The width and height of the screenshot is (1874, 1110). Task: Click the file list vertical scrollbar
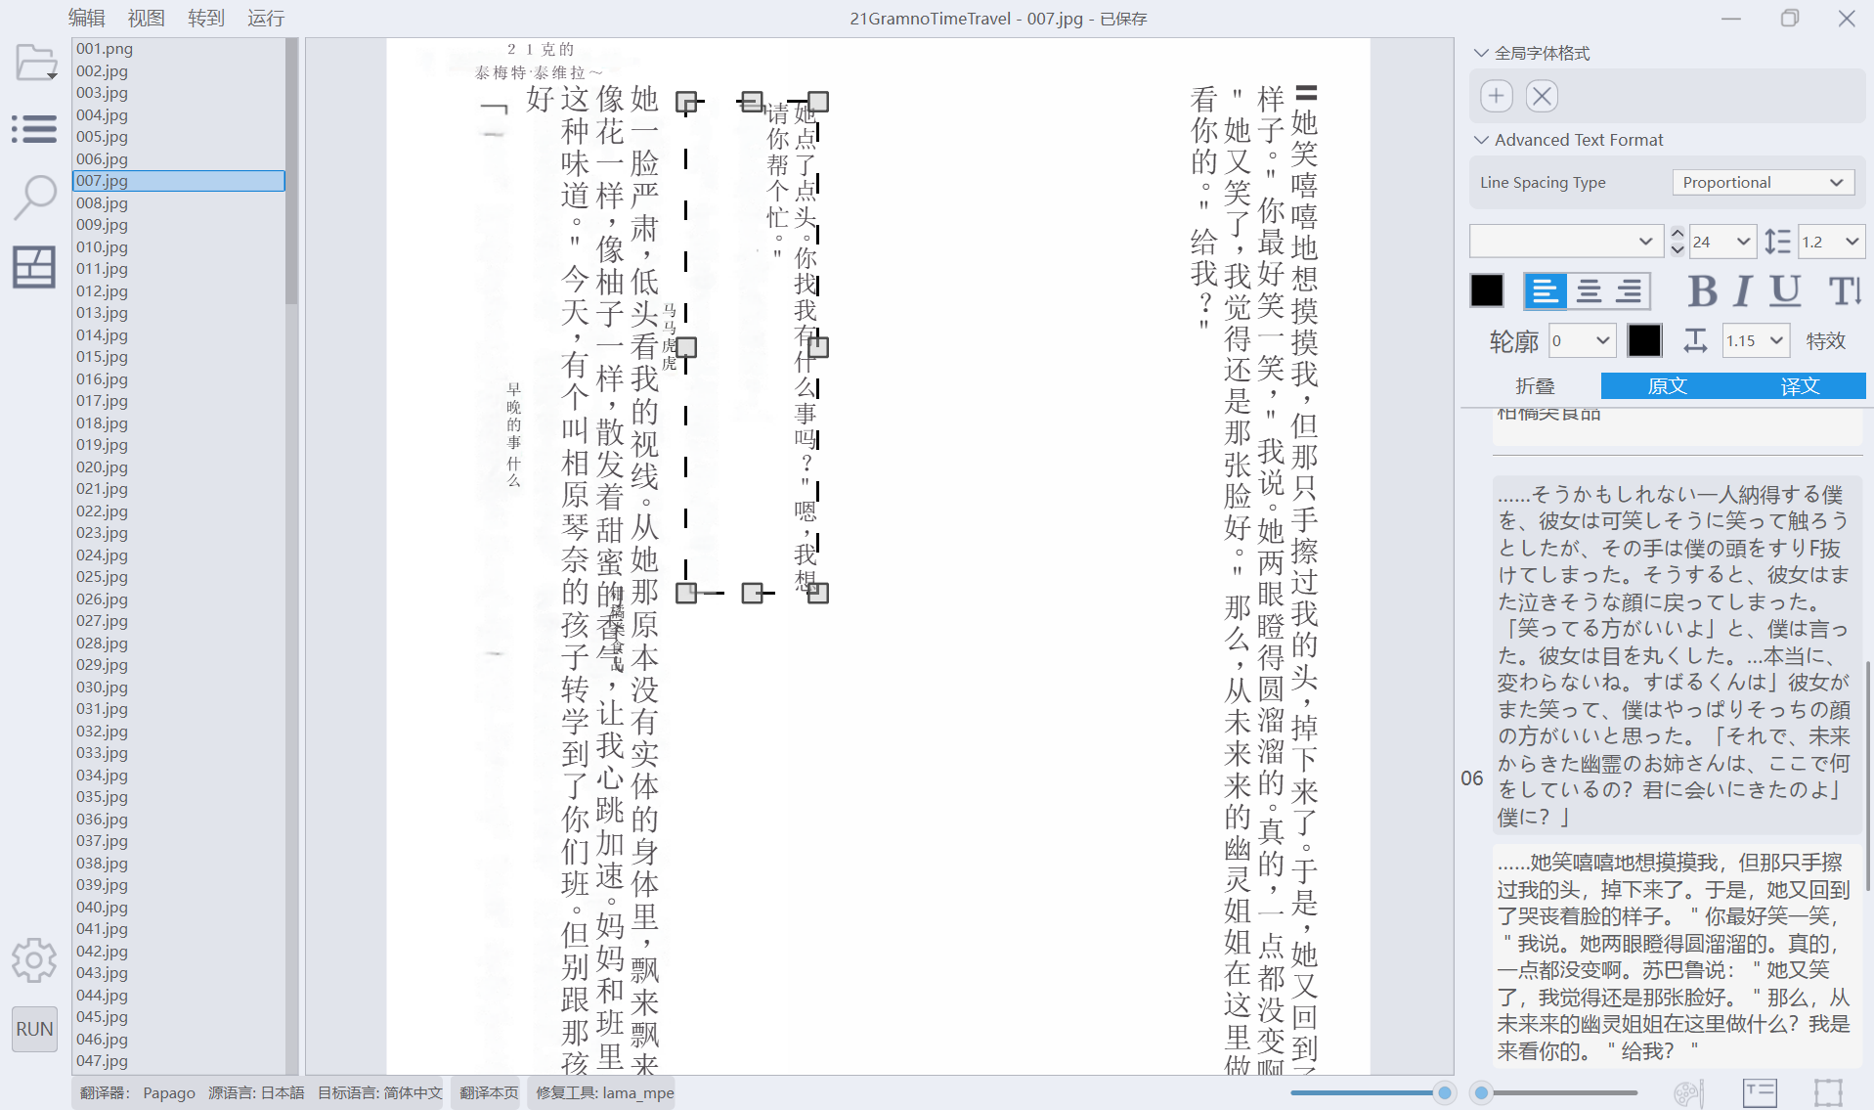point(291,171)
